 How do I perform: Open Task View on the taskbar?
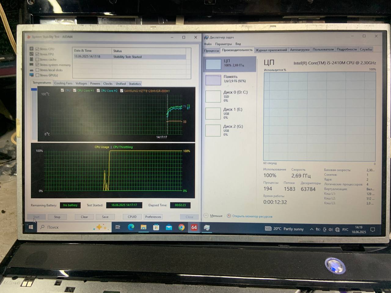(x=118, y=227)
